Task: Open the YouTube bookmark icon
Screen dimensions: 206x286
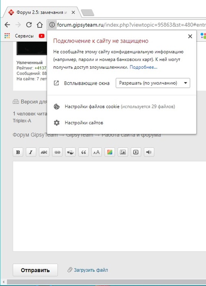Action: pyautogui.click(x=42, y=36)
